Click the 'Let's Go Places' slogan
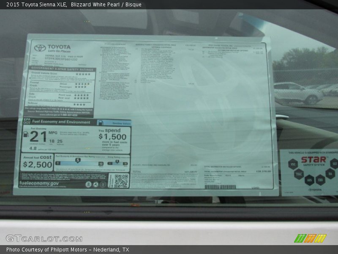This screenshot has height=254, width=338. click(59, 51)
